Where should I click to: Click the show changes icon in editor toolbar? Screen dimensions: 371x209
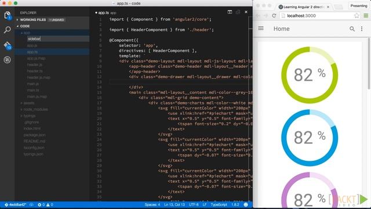tap(238, 12)
